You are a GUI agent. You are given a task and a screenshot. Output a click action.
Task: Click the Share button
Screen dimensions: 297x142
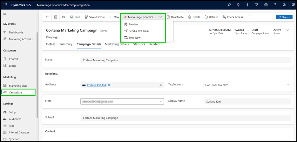pyautogui.click(x=284, y=17)
